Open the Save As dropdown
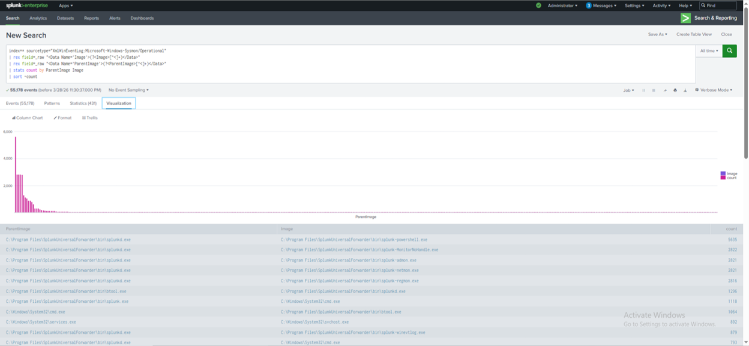749x346 pixels. 657,34
